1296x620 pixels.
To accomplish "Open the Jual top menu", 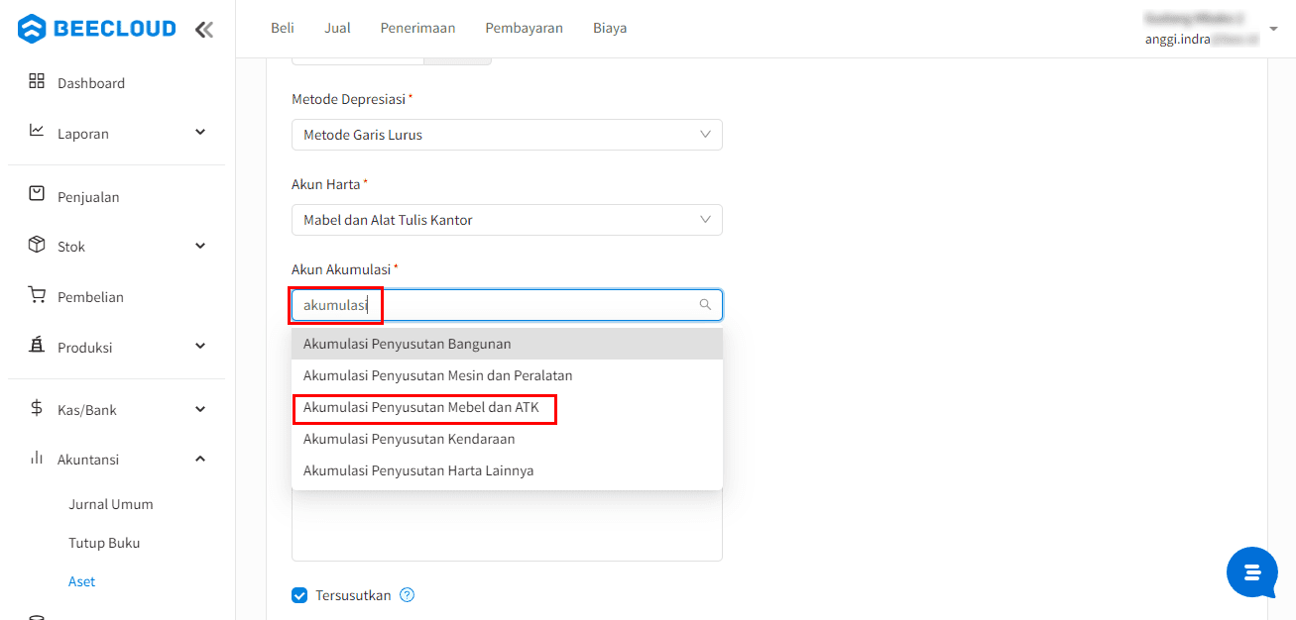I will pyautogui.click(x=337, y=28).
